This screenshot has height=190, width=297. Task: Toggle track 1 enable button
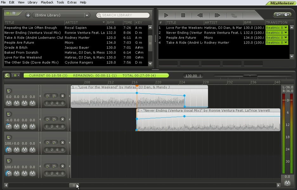click(9, 91)
